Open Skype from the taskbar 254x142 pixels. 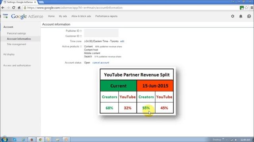(x=15, y=140)
